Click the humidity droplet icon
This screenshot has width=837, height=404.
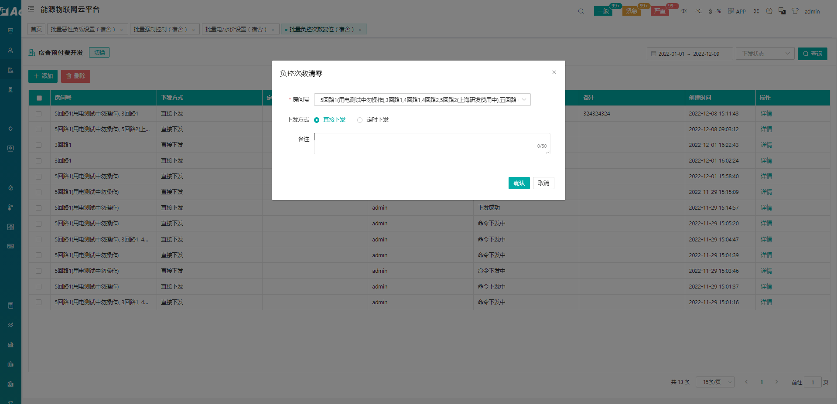710,11
